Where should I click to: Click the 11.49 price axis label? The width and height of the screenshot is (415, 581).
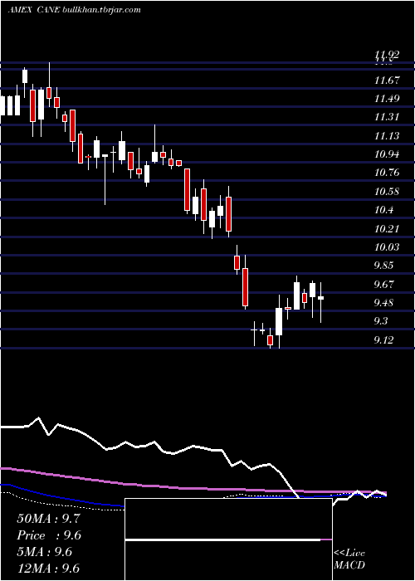pos(388,98)
